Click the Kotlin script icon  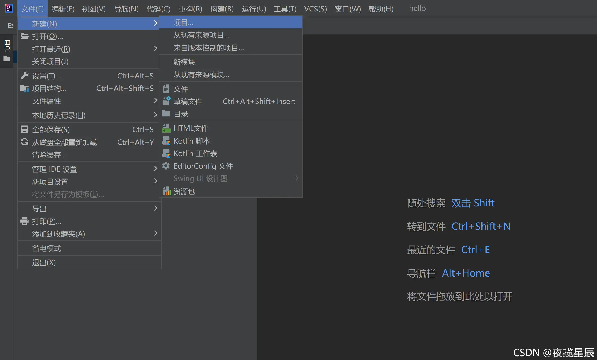[166, 141]
